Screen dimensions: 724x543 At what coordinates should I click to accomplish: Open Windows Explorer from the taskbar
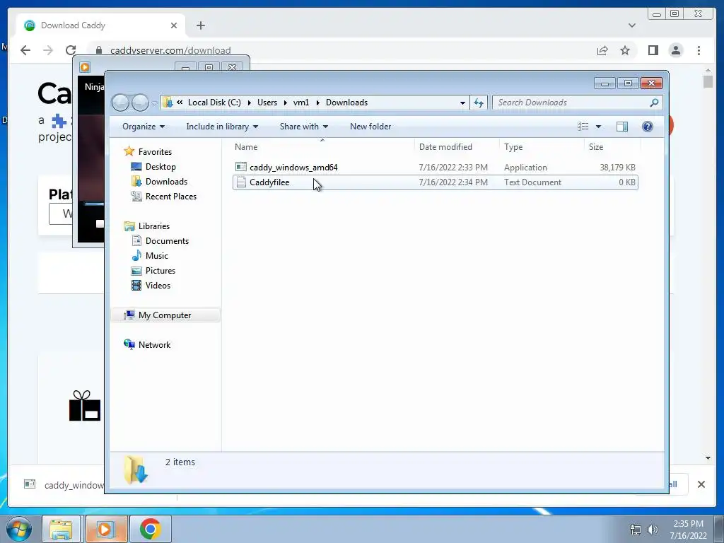(x=61, y=529)
